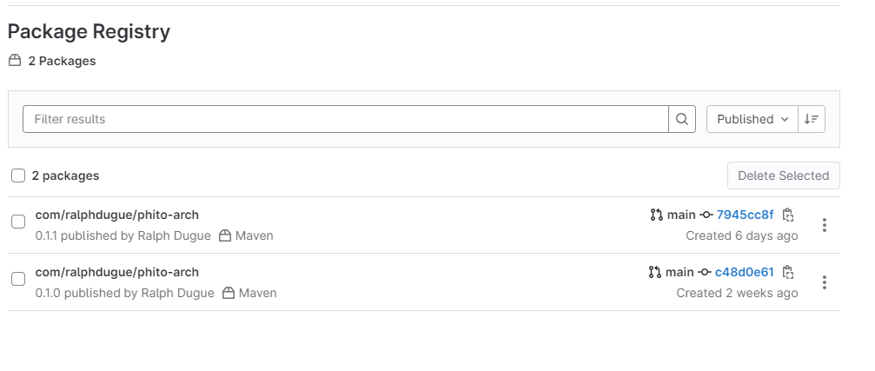875x371 pixels.
Task: Open the c48d0e61 commit link
Action: (744, 272)
